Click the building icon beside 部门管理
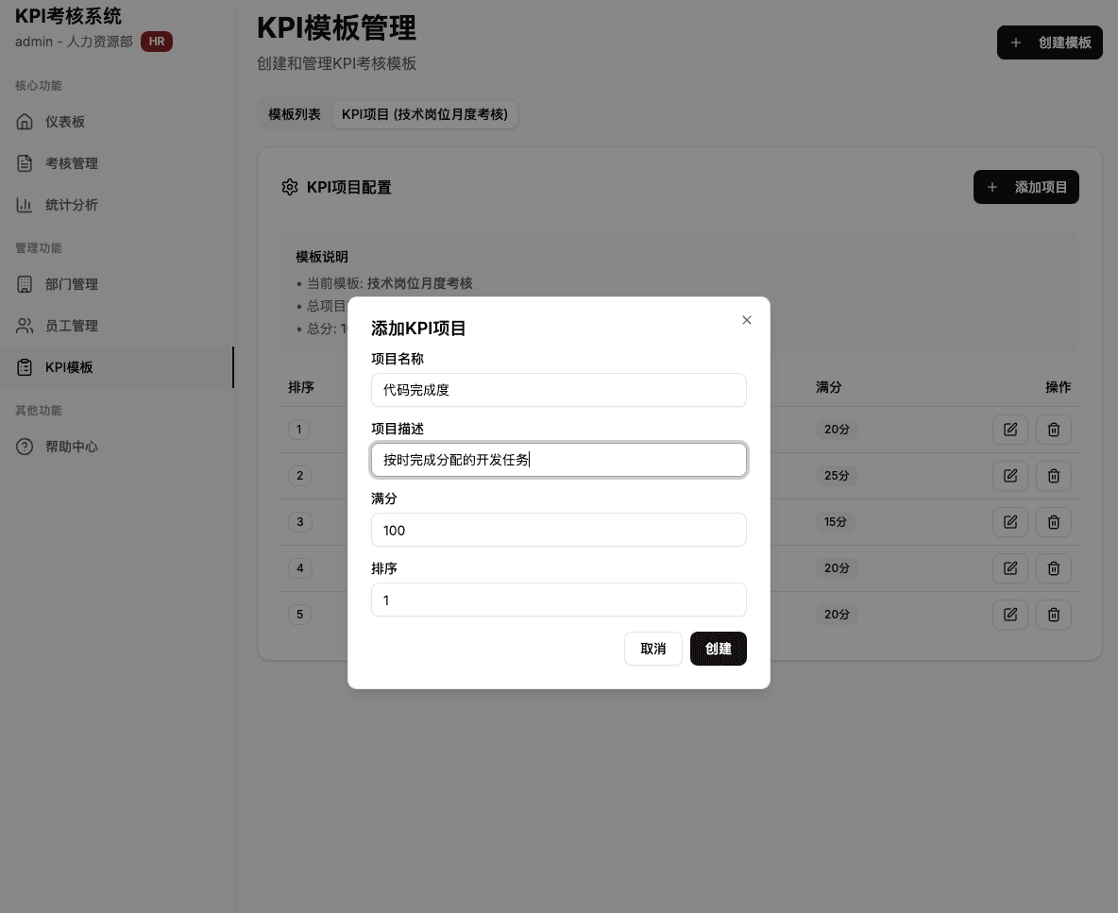This screenshot has height=913, width=1118. point(25,284)
